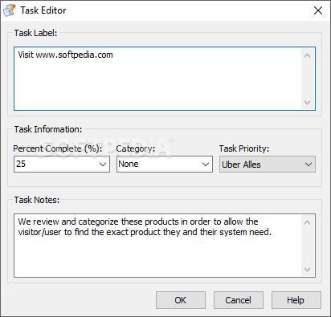Click the Task Label scrollbar down arrow

pos(308,103)
